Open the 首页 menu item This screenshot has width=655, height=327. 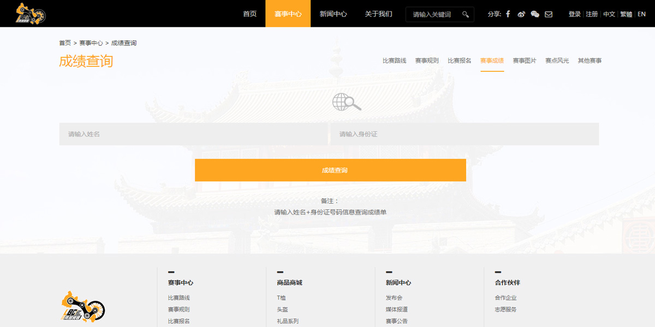pos(249,14)
